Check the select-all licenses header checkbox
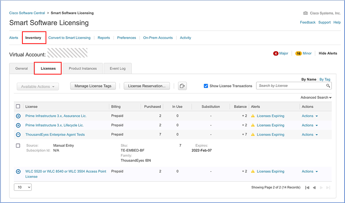 (x=18, y=107)
